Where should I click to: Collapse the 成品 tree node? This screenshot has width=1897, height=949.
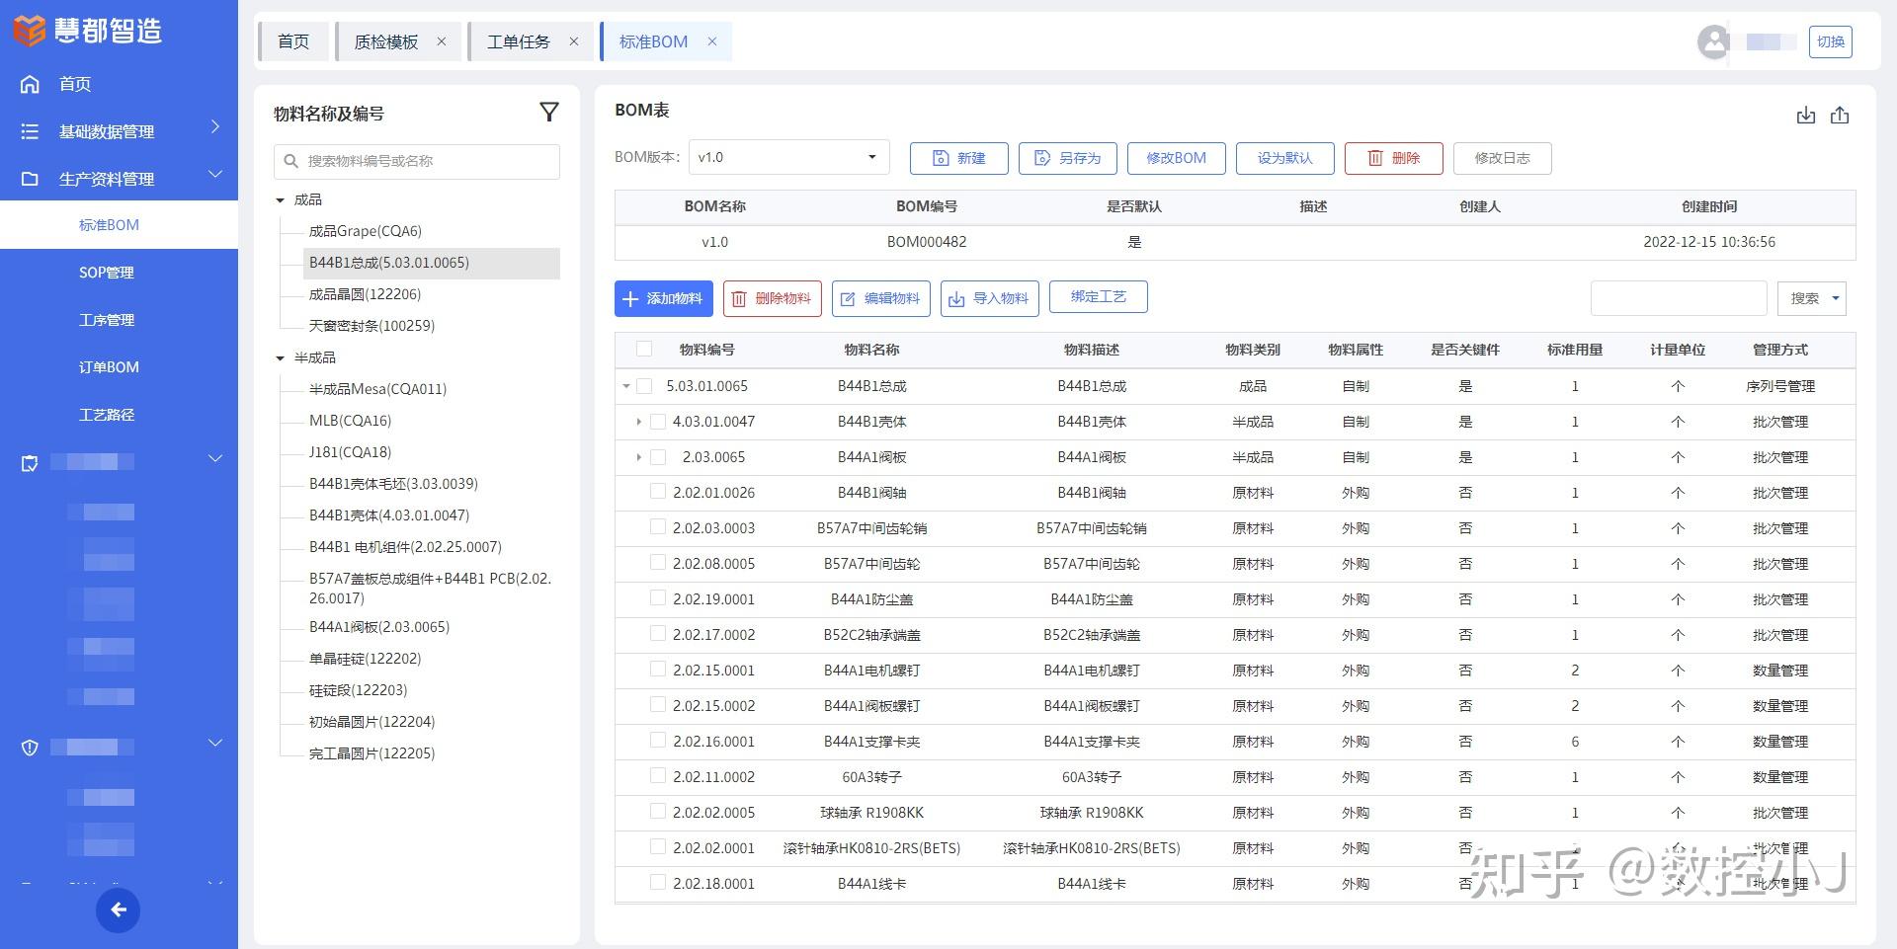coord(281,198)
